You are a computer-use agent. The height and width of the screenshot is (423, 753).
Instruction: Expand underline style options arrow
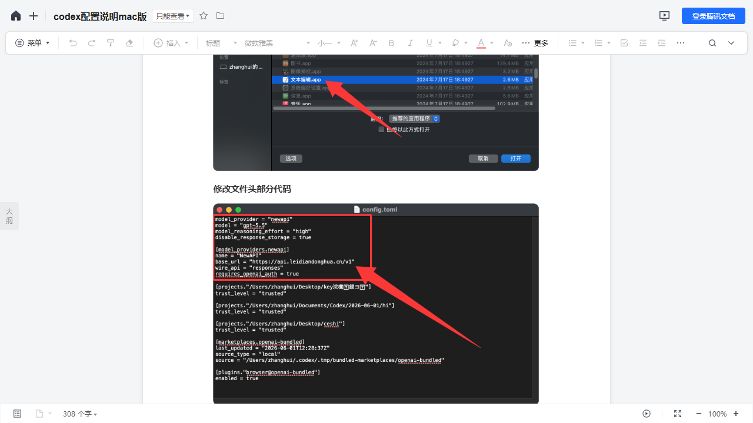[440, 43]
